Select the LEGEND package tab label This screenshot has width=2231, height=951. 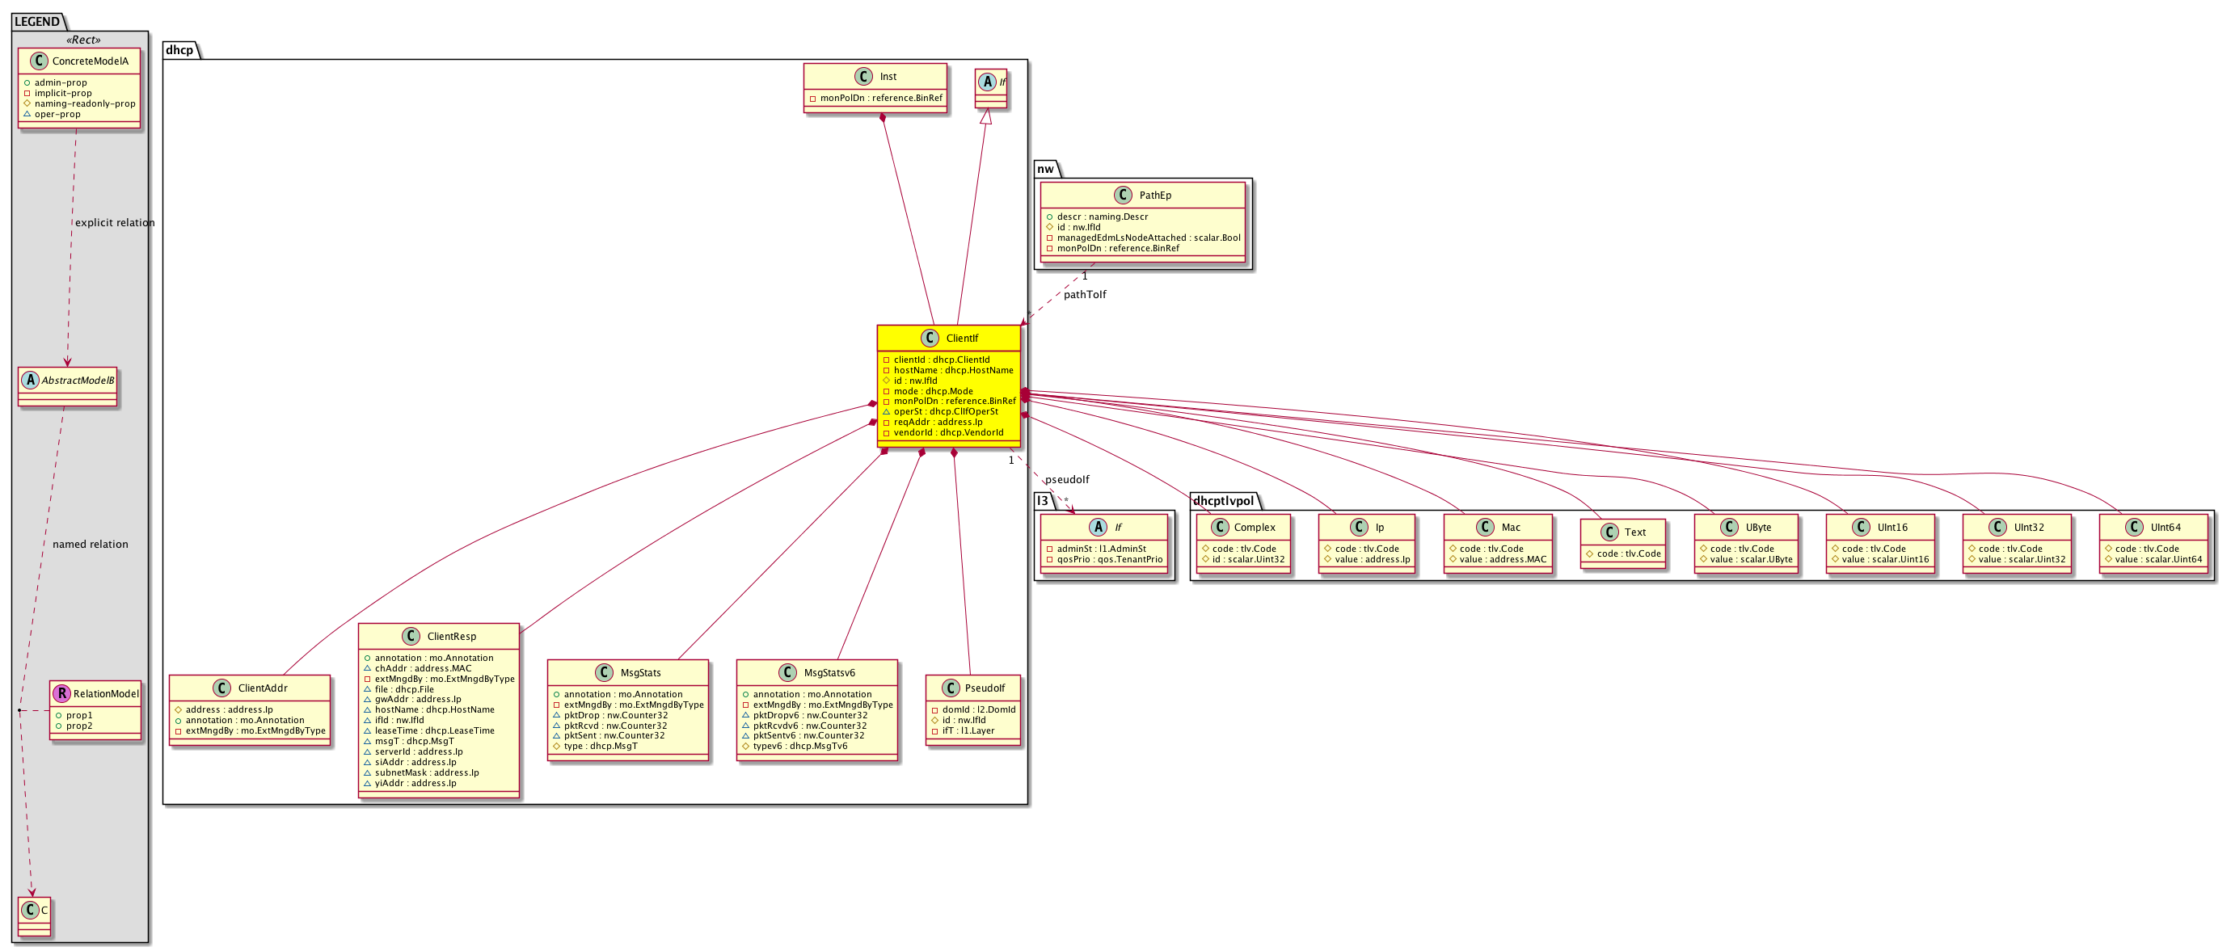coord(37,22)
